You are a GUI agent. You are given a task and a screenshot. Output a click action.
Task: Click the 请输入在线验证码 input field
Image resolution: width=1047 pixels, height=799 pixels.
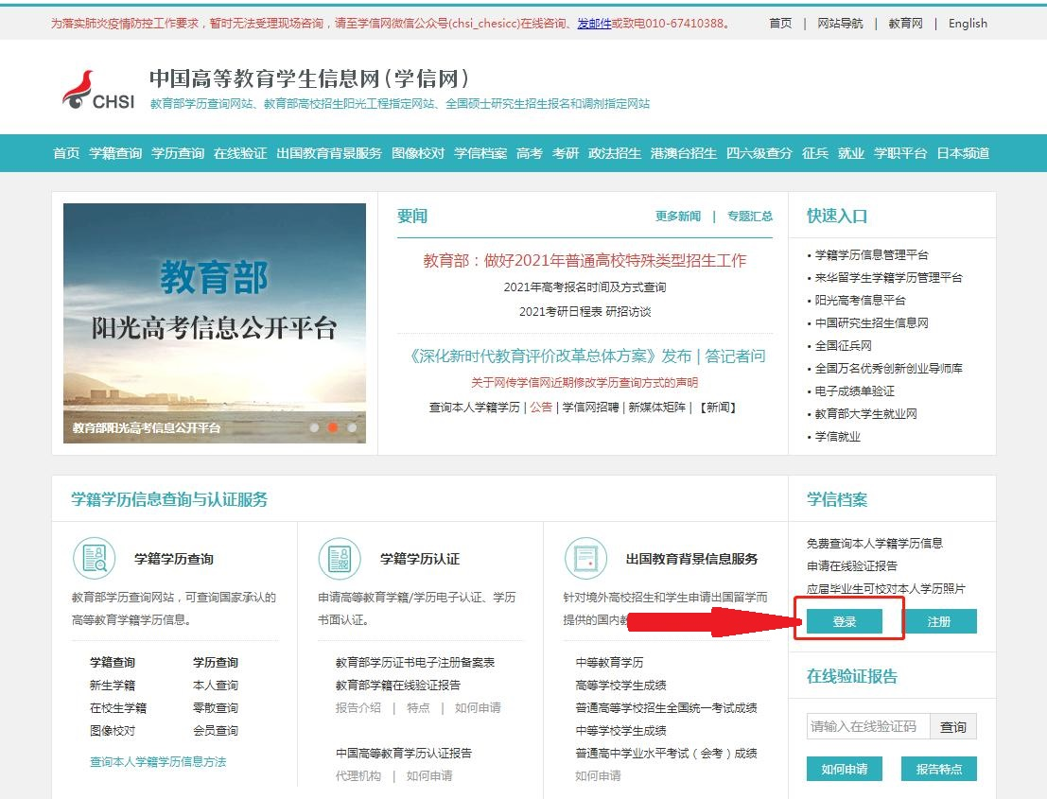868,726
